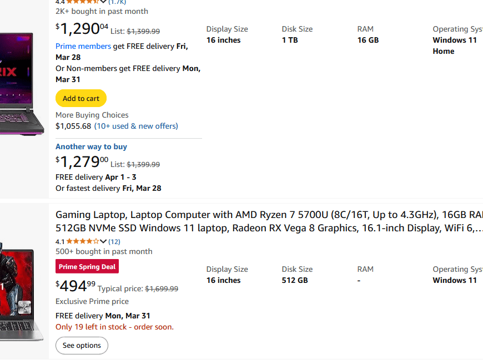483x360 pixels.
Task: Click the Another way to buy heading
Action: [x=91, y=146]
